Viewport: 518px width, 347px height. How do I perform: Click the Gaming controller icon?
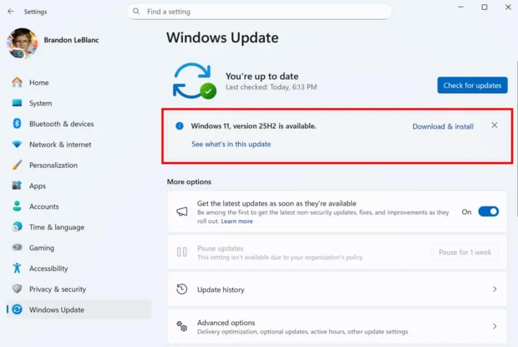(x=17, y=247)
